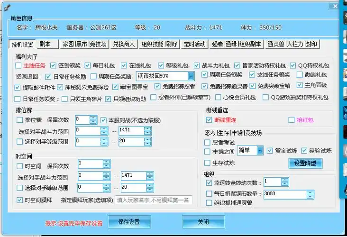347x237 pixels.
Task: Enable the 抢红包 checkbox
Action: pos(292,120)
